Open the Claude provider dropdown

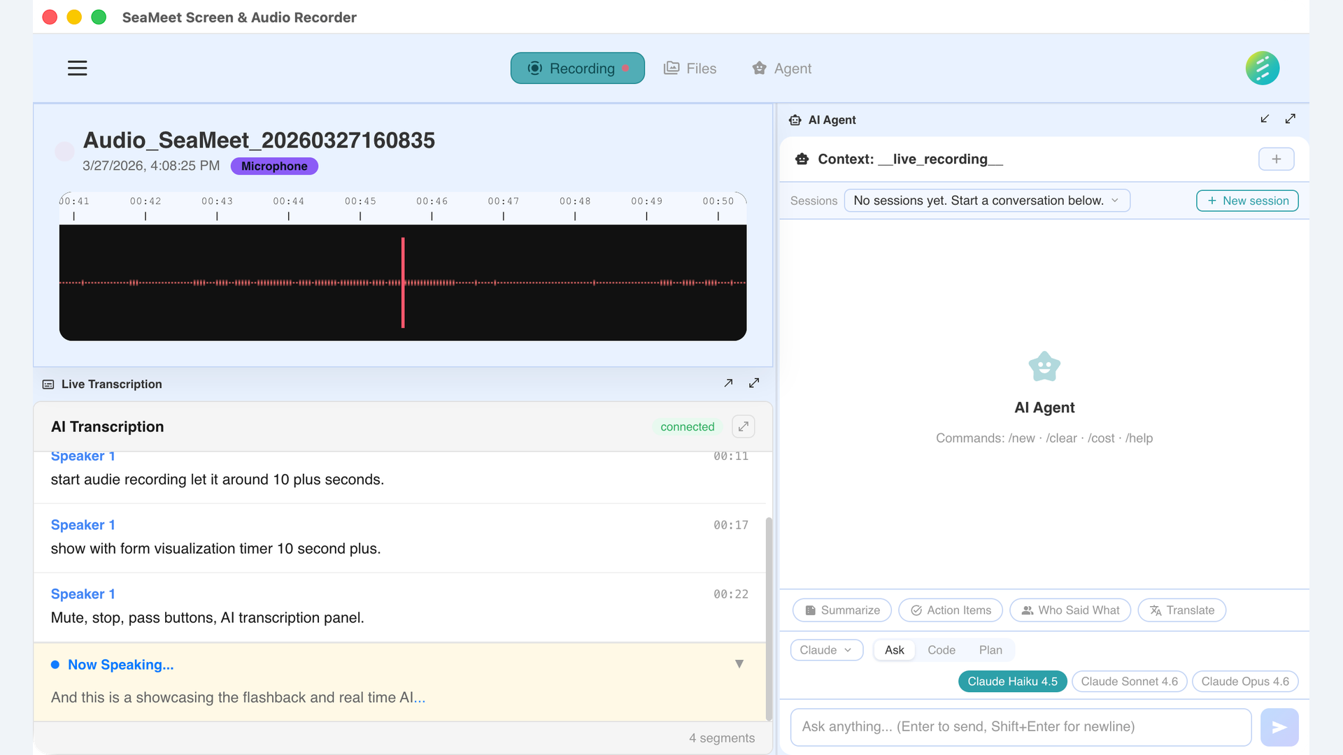tap(826, 650)
